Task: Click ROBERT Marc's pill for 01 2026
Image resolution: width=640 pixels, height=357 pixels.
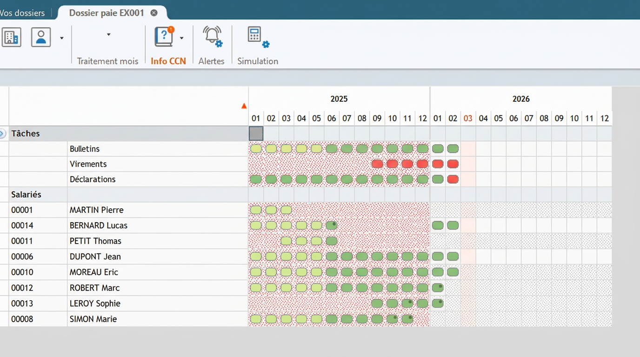Action: [x=438, y=288]
